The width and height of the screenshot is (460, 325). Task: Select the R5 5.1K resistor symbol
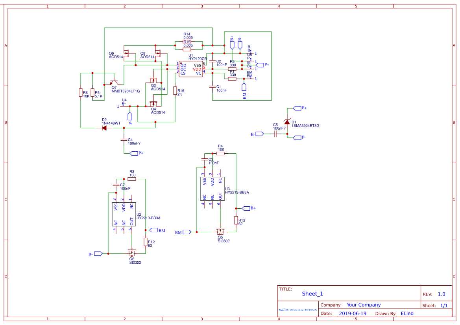(x=92, y=93)
